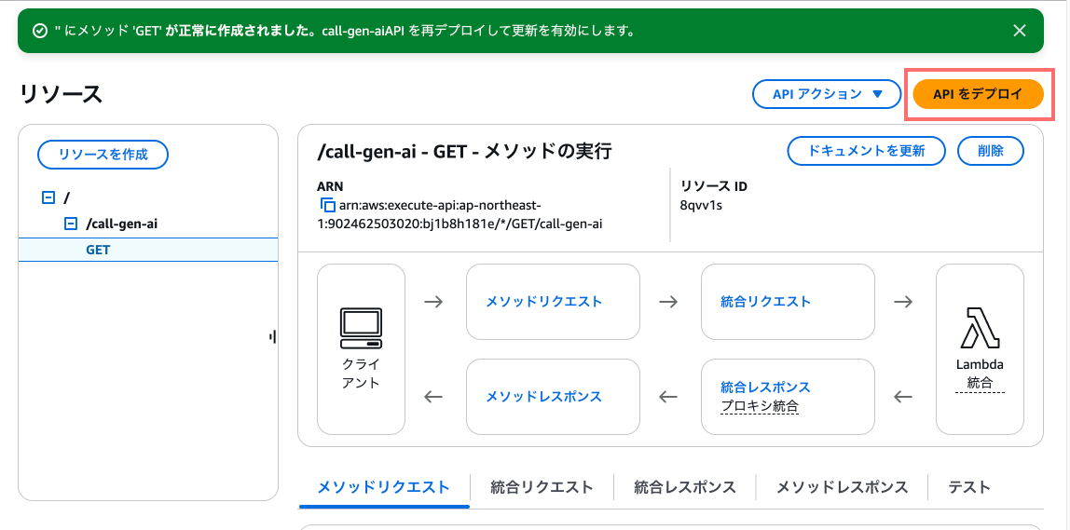Click the method execution panel title
This screenshot has height=530, width=1070.
465,152
